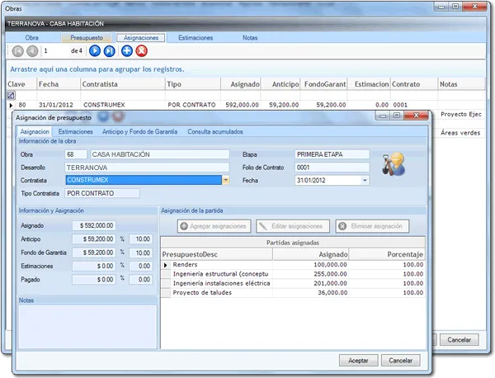Viewport: 495px width, 378px height.
Task: Click Fondo de Garantía percentage field
Action: click(x=141, y=253)
